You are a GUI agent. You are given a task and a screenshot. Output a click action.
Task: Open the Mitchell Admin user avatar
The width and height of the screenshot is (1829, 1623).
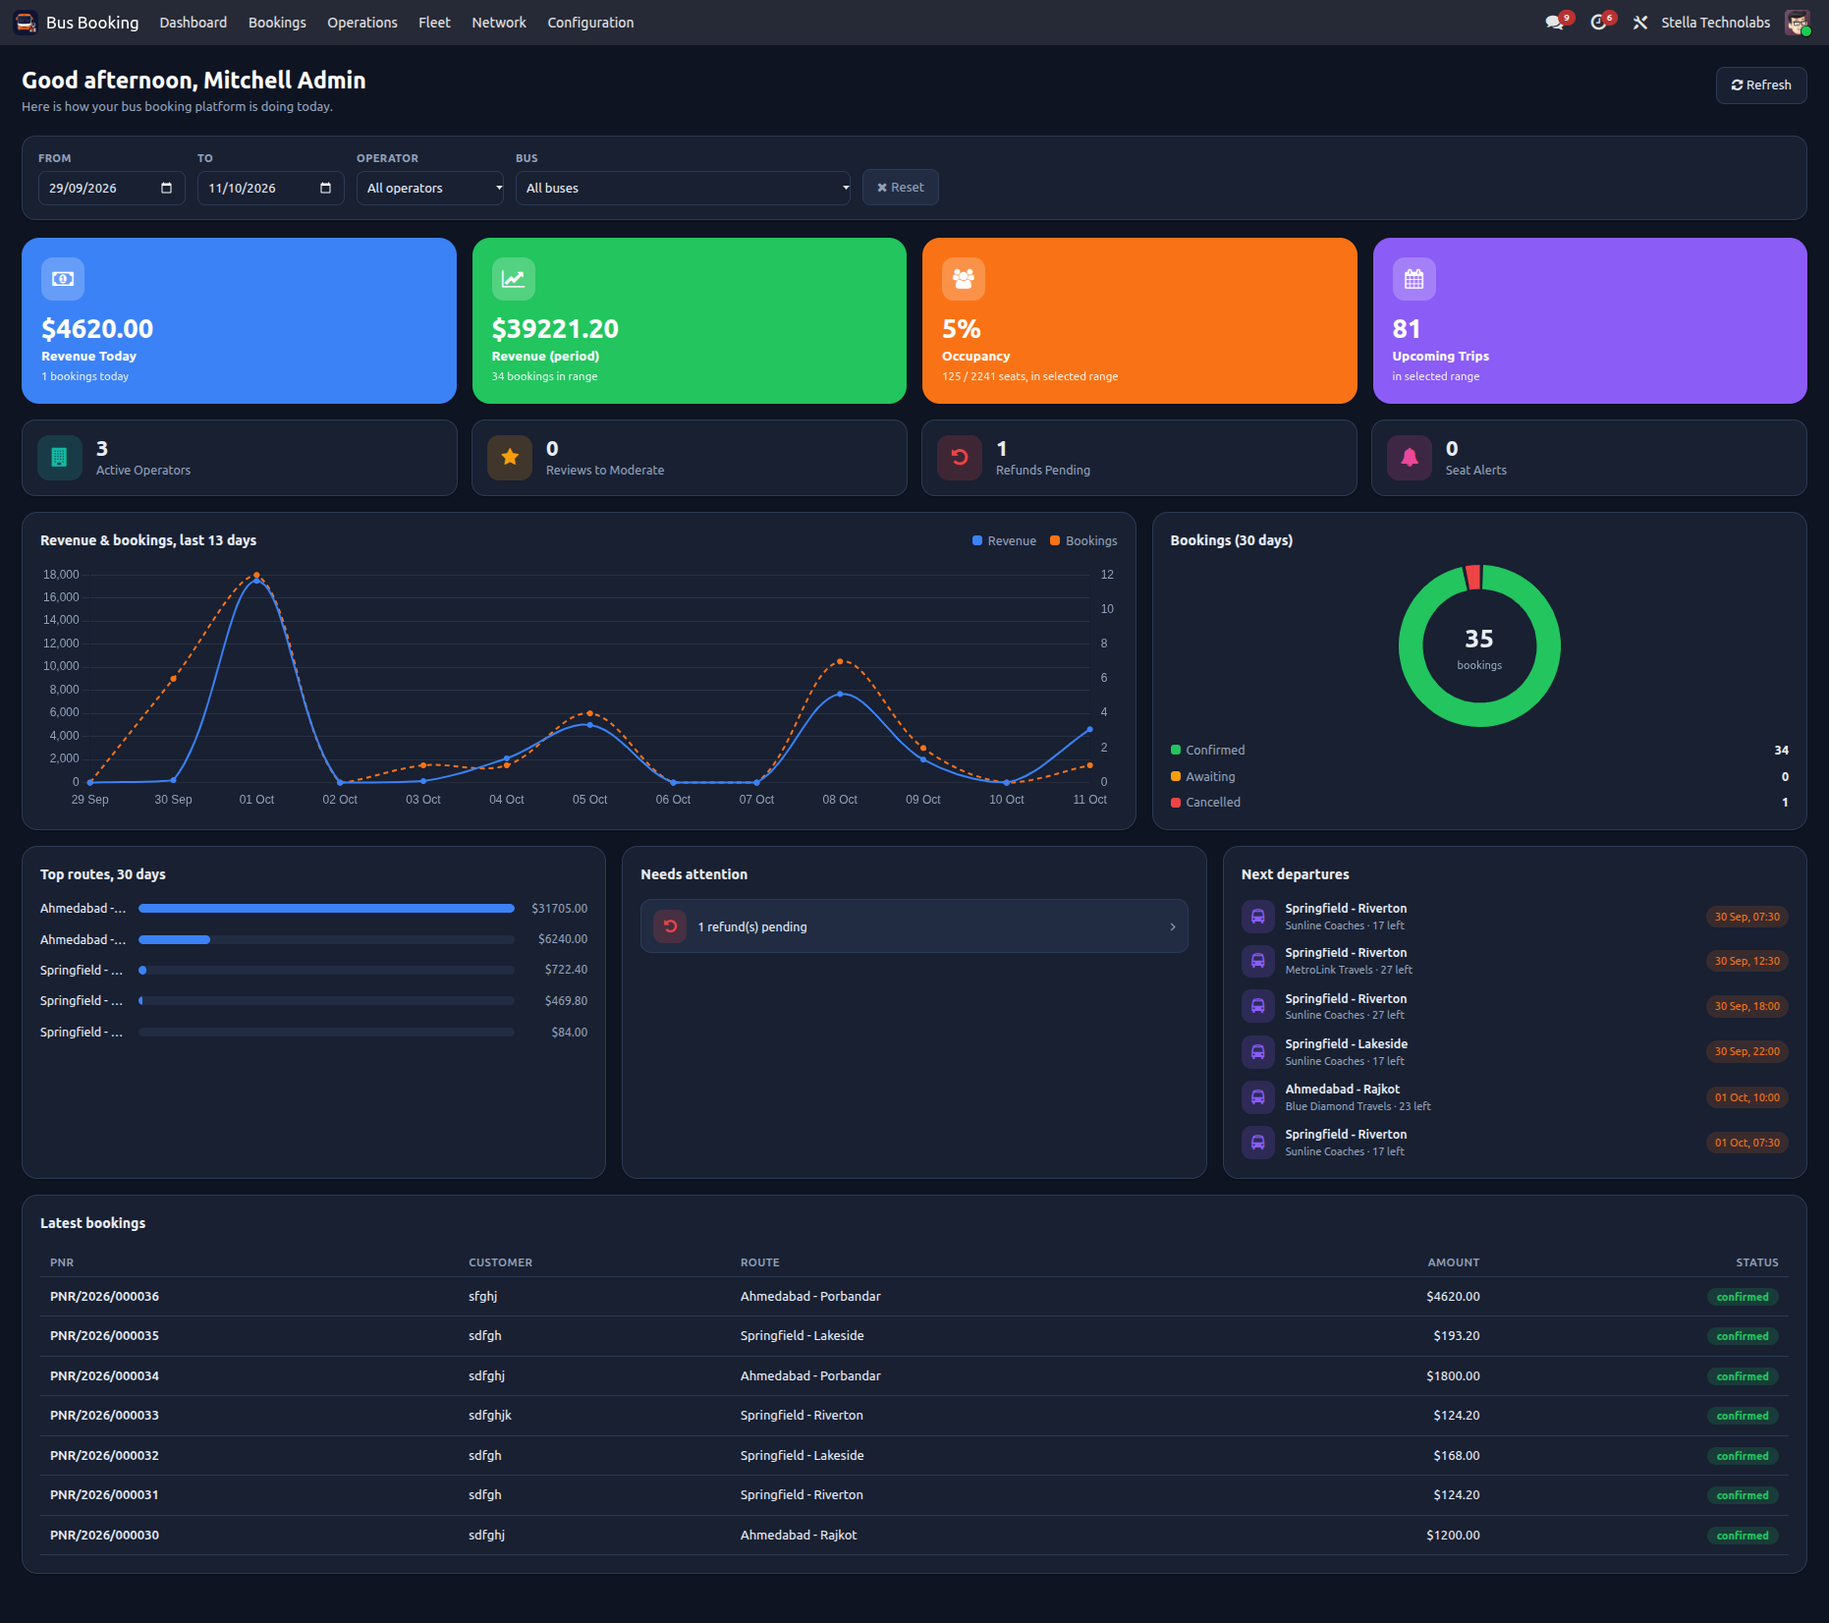click(x=1797, y=23)
